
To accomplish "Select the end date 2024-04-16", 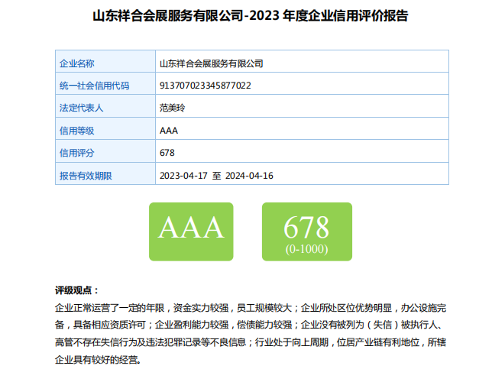I will 249,176.
